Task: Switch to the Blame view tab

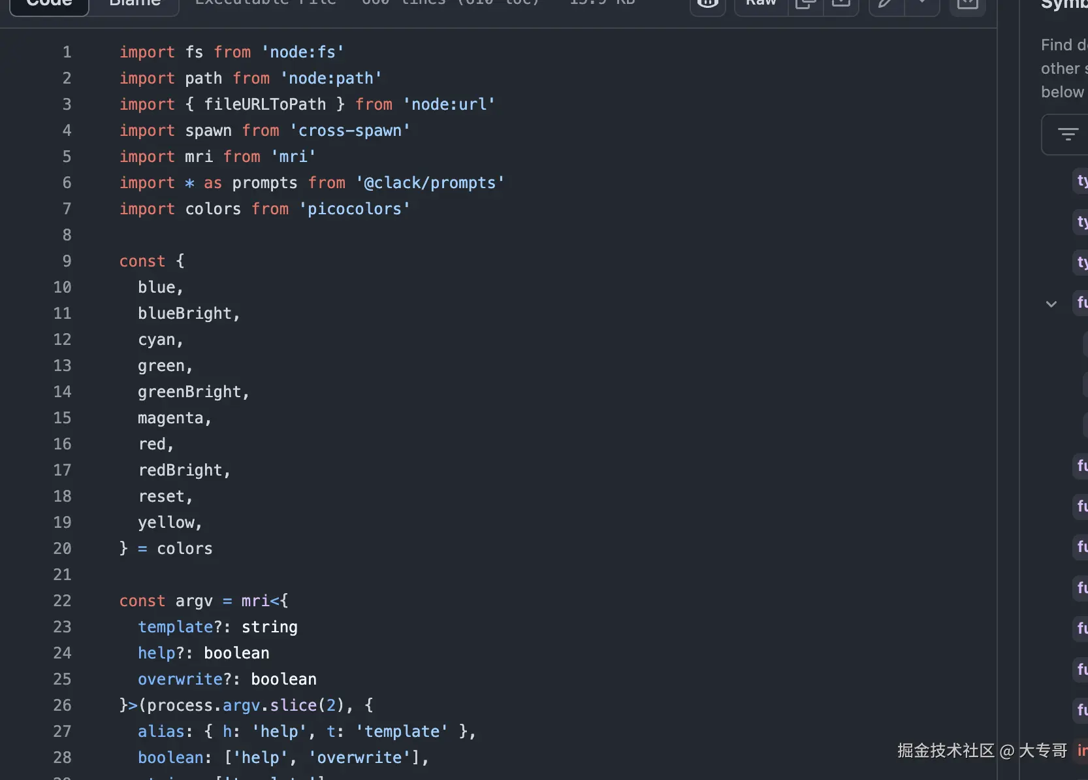Action: coord(135,4)
